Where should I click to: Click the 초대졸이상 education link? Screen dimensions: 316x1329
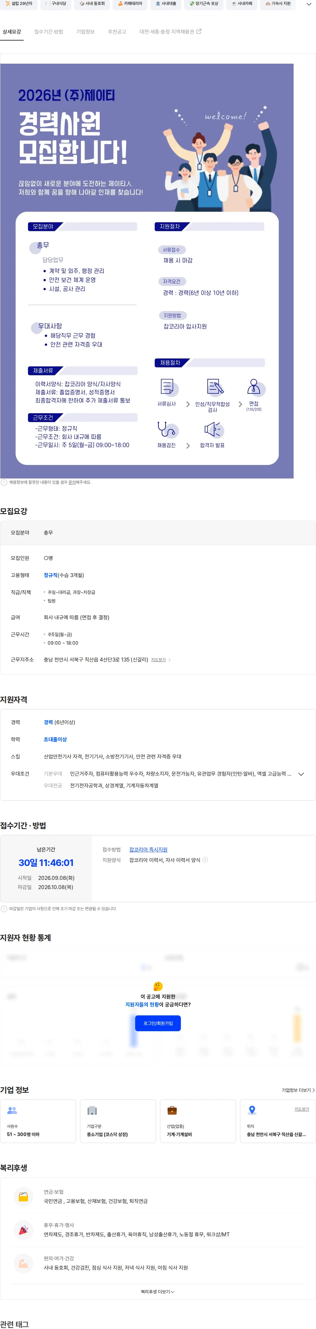pyautogui.click(x=55, y=739)
